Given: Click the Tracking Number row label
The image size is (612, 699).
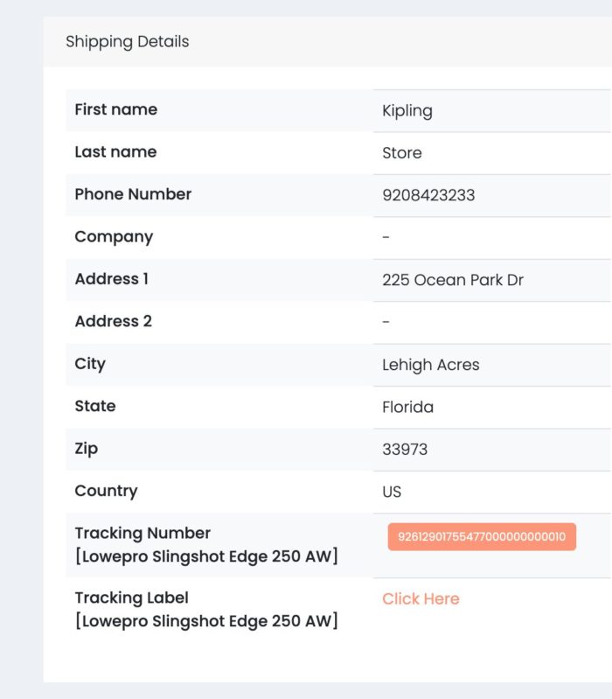Looking at the screenshot, I should tap(143, 534).
